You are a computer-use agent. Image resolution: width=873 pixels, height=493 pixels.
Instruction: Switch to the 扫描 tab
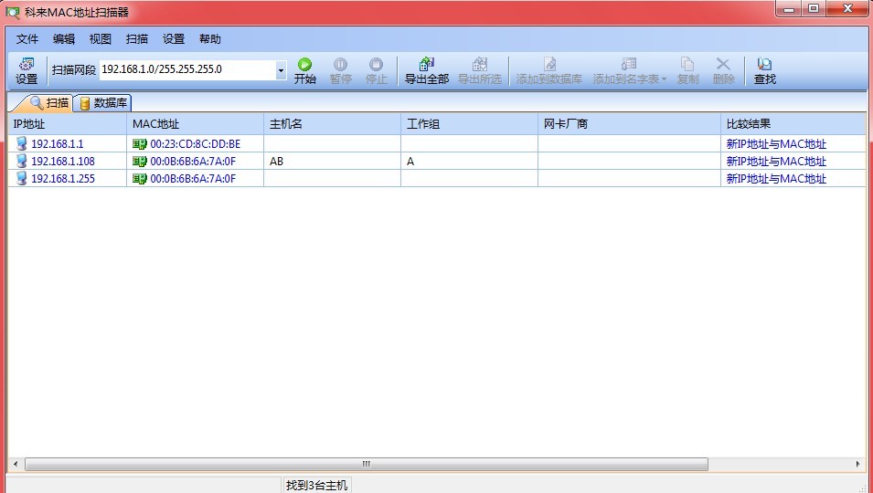[49, 102]
